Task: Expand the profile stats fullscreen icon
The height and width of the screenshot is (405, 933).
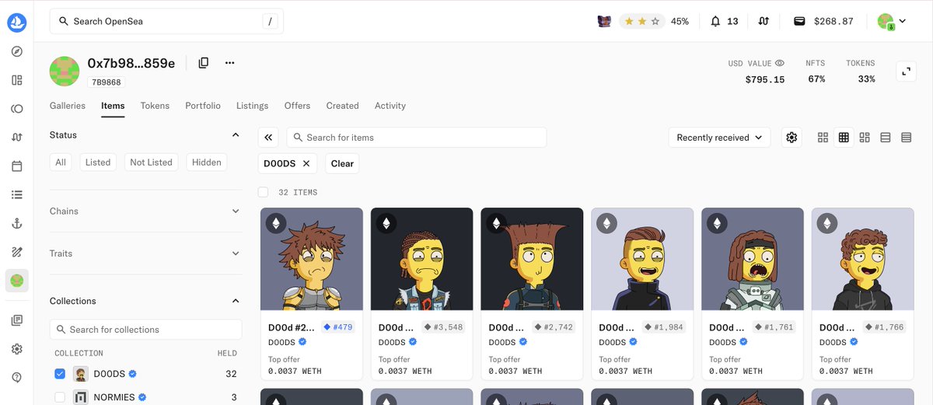Action: [x=905, y=72]
